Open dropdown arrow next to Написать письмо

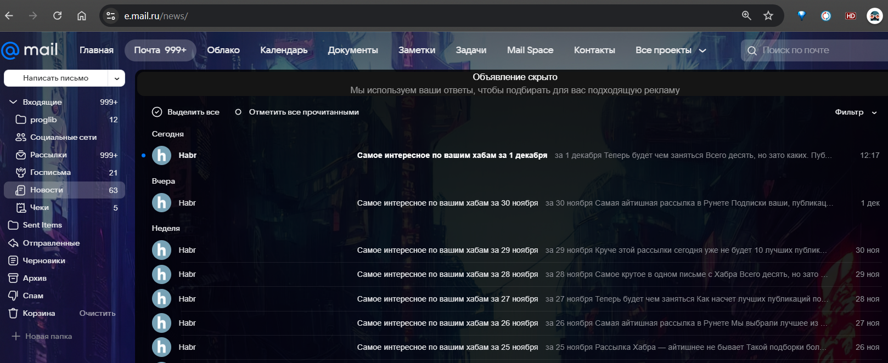coord(117,78)
